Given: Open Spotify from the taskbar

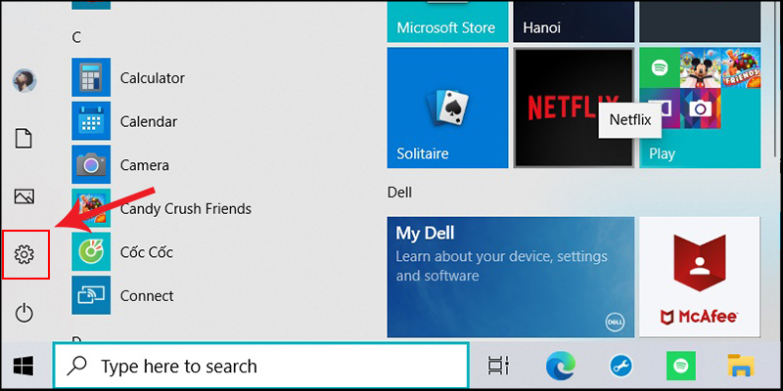Looking at the screenshot, I should click(679, 367).
